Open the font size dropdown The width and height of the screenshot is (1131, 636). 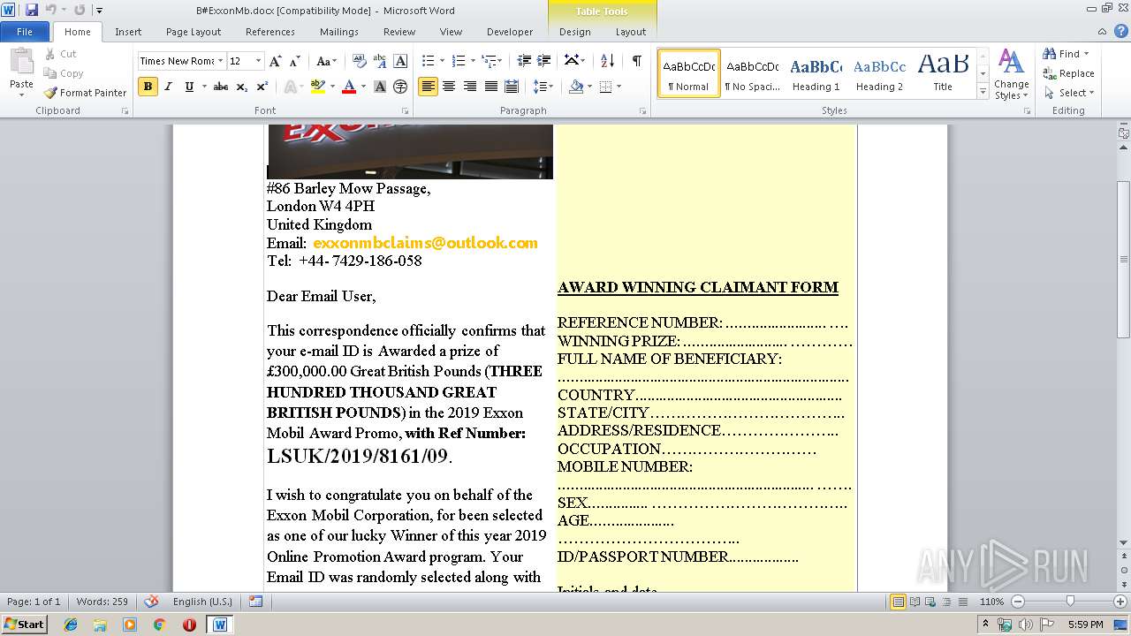[x=258, y=61]
